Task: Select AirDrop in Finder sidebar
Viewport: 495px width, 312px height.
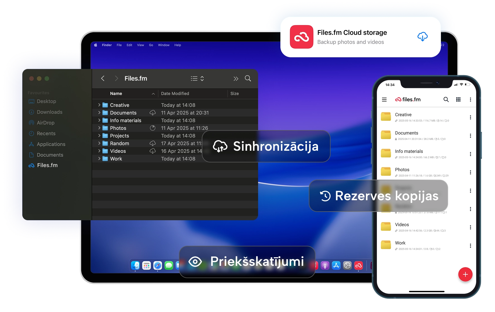Action: pyautogui.click(x=42, y=123)
